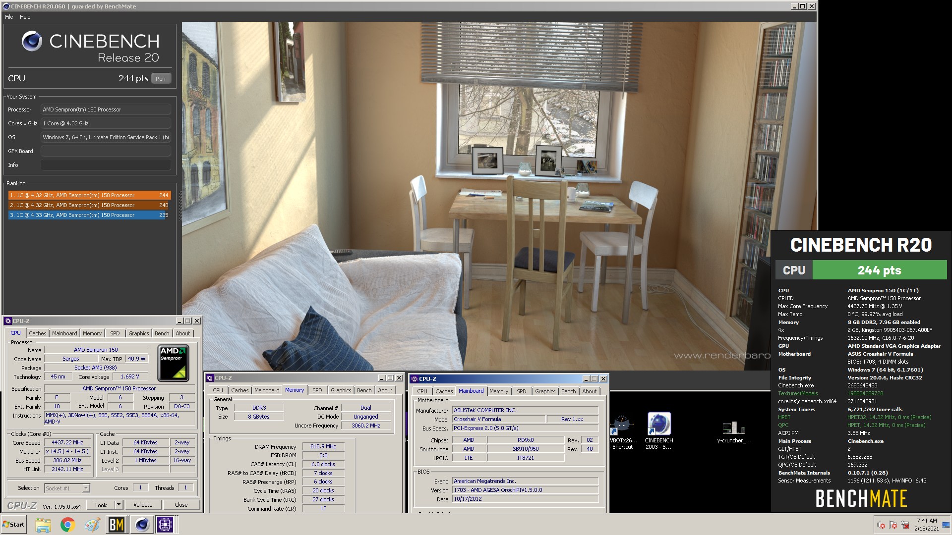Click the Core Speed value 4437.22 MHz

(67, 442)
